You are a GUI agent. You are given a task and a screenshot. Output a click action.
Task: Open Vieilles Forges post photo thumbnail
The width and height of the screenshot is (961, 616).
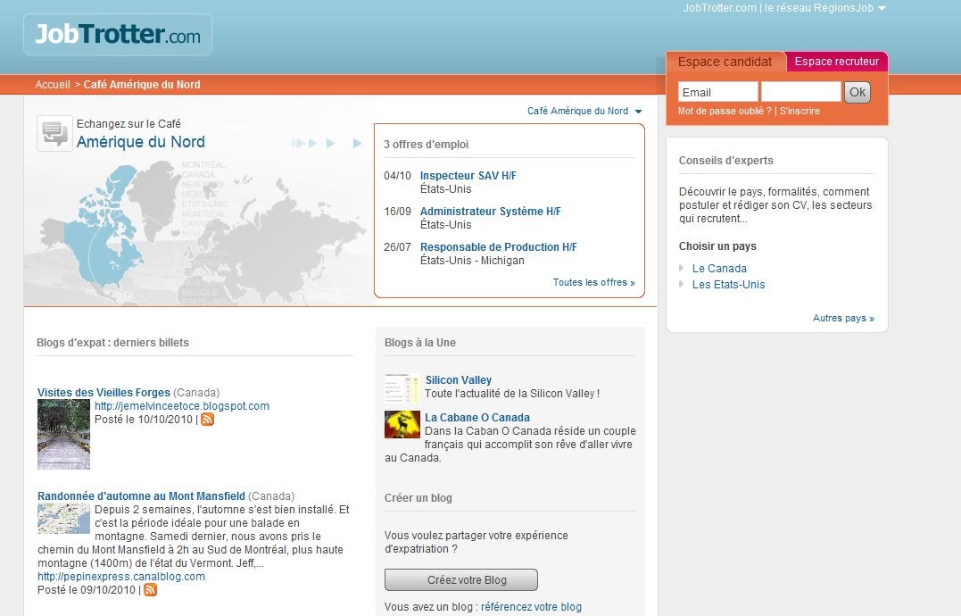tap(63, 434)
